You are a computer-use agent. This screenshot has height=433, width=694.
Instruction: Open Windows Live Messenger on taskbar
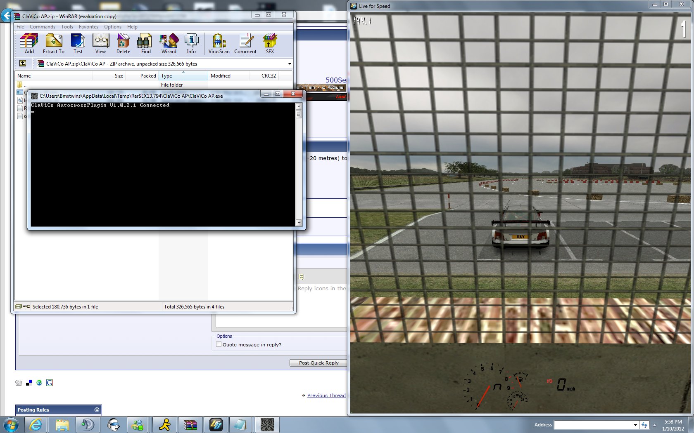tap(138, 425)
